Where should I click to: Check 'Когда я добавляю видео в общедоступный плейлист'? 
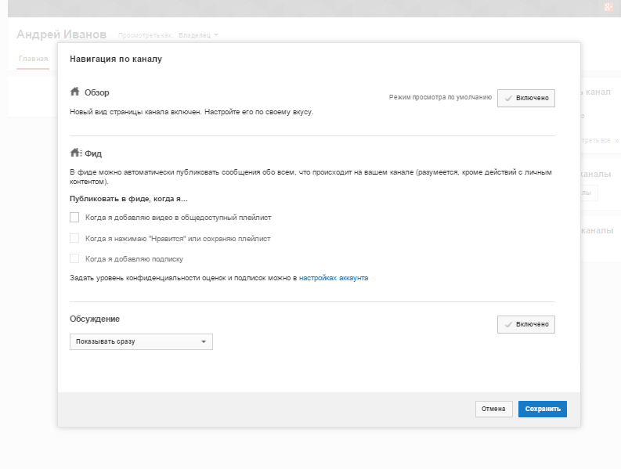coord(74,217)
